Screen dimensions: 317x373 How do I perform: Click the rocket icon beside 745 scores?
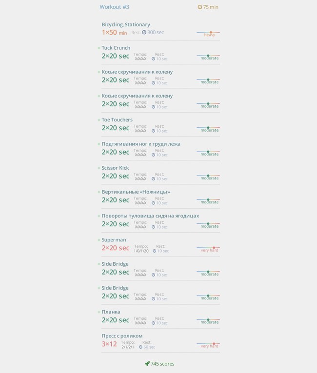(147, 363)
